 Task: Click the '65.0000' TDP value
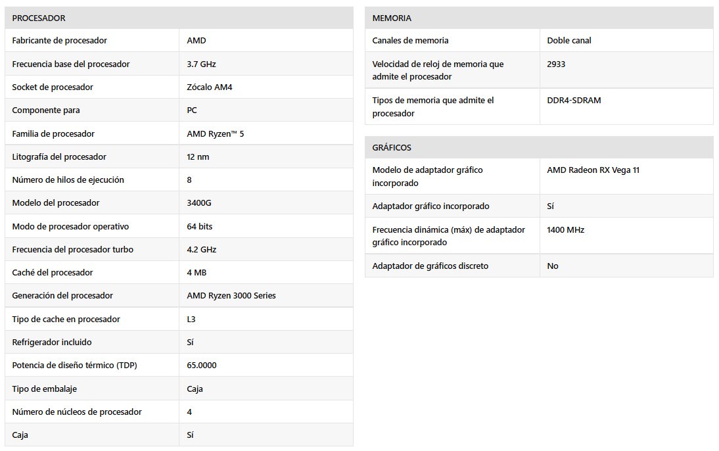202,366
